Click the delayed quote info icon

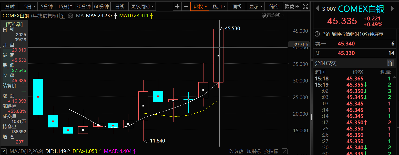coord(317,34)
